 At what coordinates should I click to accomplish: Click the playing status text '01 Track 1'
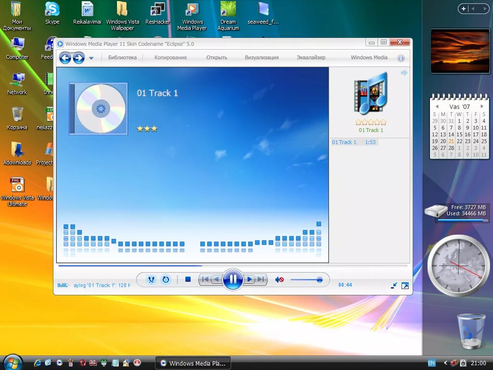[101, 285]
